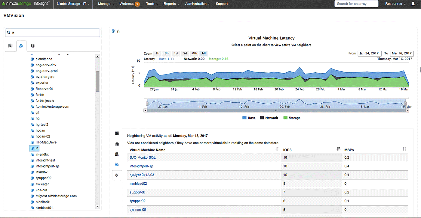This screenshot has height=218, width=421.
Task: Open the Administration dropdown menu
Action: click(198, 4)
